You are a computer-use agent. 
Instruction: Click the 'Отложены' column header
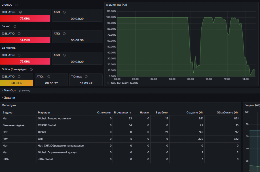[x=104, y=113]
